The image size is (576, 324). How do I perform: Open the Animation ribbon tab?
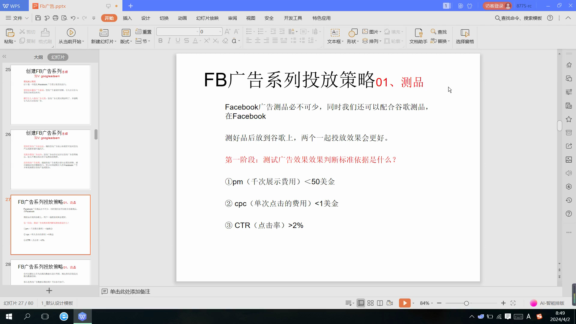(182, 18)
